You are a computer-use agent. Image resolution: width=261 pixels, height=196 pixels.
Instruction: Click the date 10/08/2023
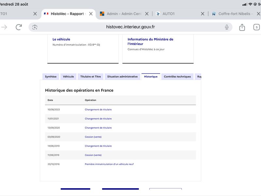pyautogui.click(x=54, y=109)
